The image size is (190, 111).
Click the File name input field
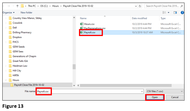point(90,92)
